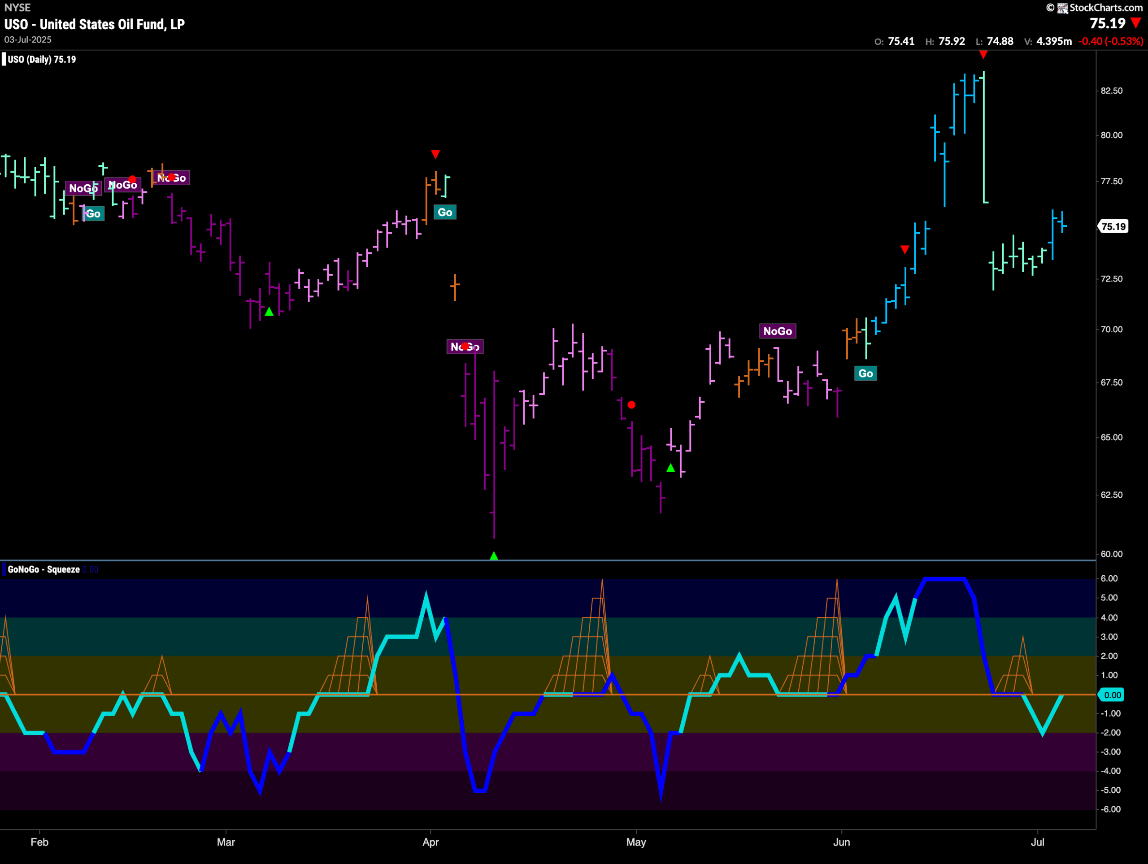1148x864 pixels.
Task: Click the 77.50 price axis label
Action: (1112, 182)
